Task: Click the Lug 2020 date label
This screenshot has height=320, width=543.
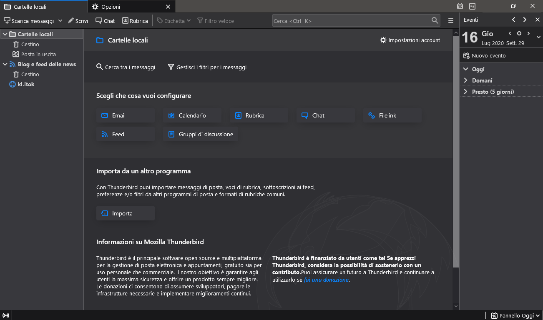Action: (x=493, y=43)
